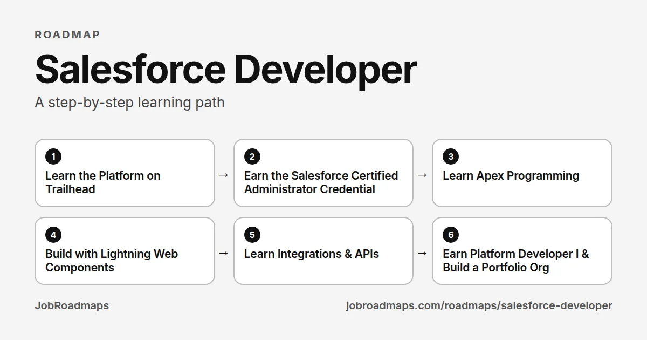The image size is (647, 340).
Task: Open the jobroadmaps.com/roadmaps/salesforce-developer link
Action: 479,305
